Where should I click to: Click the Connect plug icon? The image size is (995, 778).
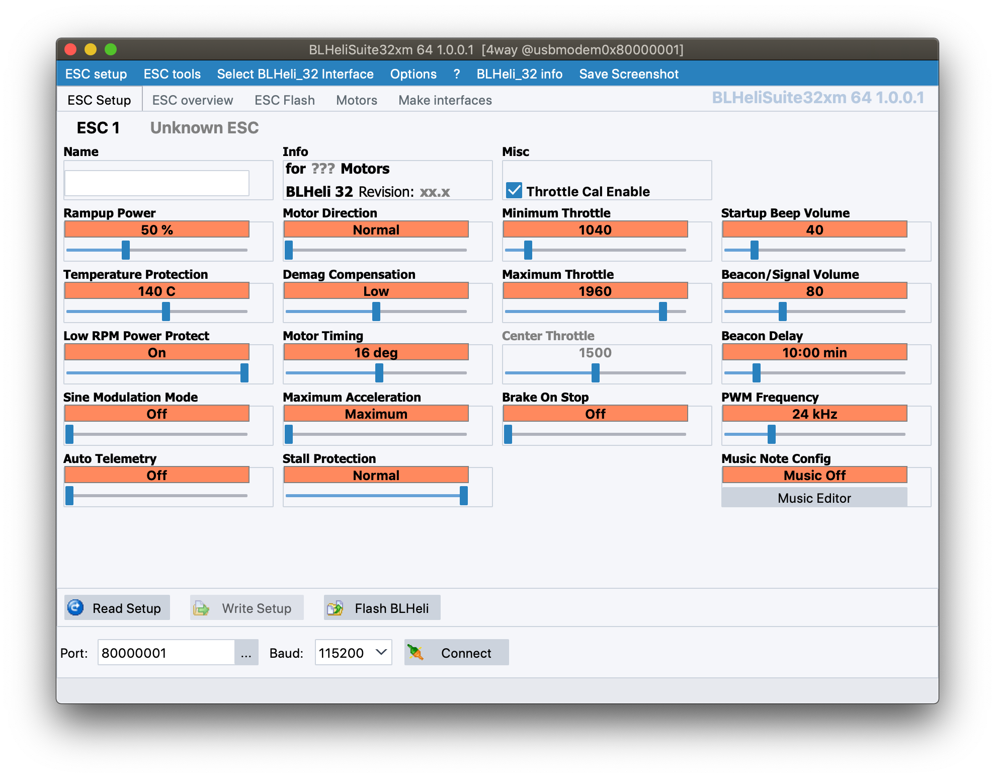416,653
